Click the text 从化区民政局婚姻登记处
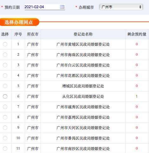Image resolution: width=149 pixels, height=153 pixels. pyautogui.click(x=83, y=96)
